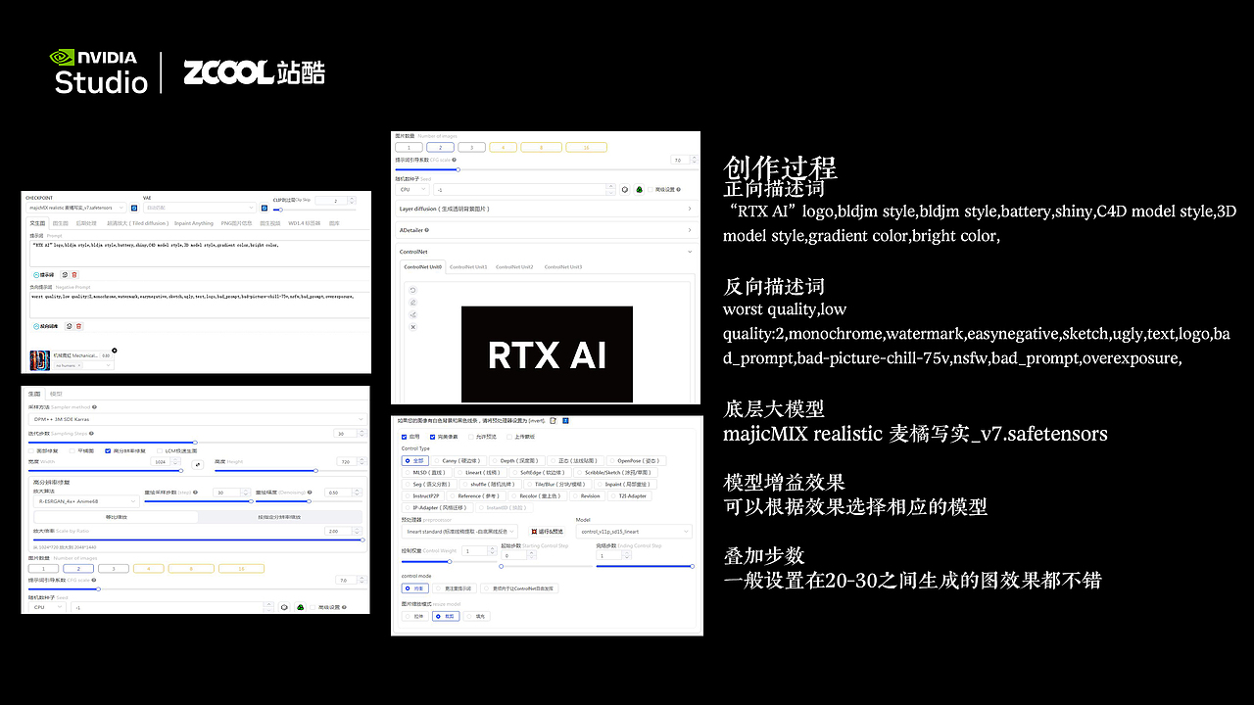1254x705 pixels.
Task: Select the Lineart control type radio
Action: [x=480, y=473]
